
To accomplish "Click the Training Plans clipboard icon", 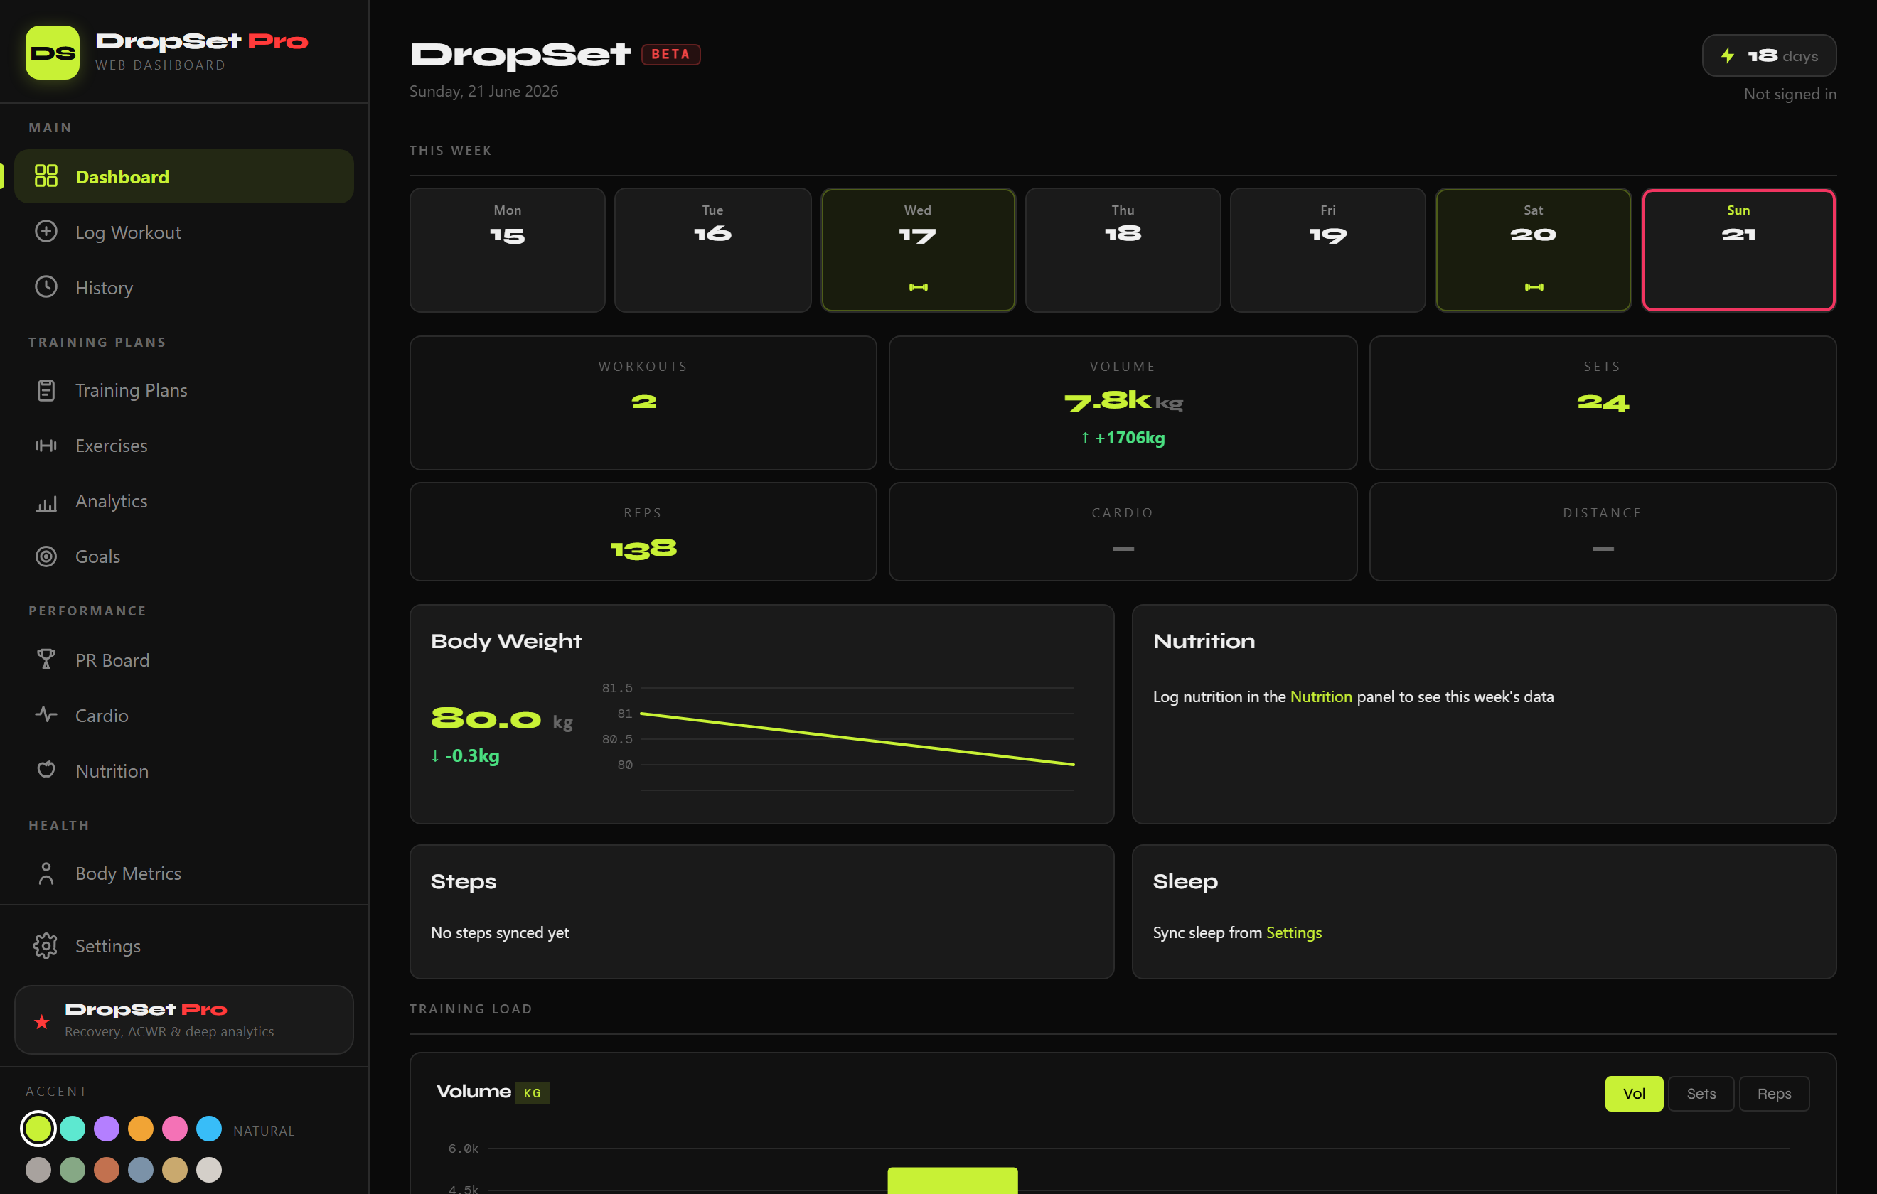I will tap(46, 390).
